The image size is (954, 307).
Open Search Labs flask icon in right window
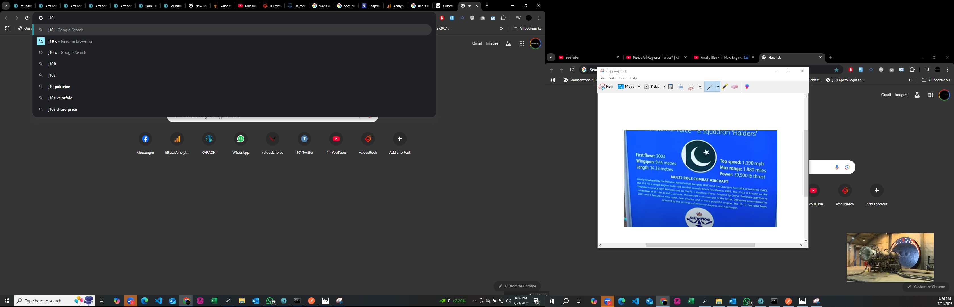tap(917, 95)
